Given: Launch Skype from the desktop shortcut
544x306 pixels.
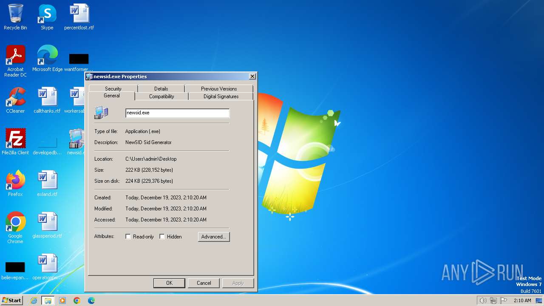Looking at the screenshot, I should [x=47, y=17].
